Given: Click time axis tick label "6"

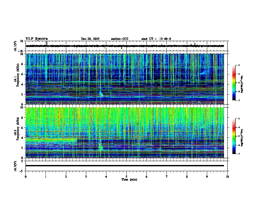Looking at the screenshot, I should [147, 177].
